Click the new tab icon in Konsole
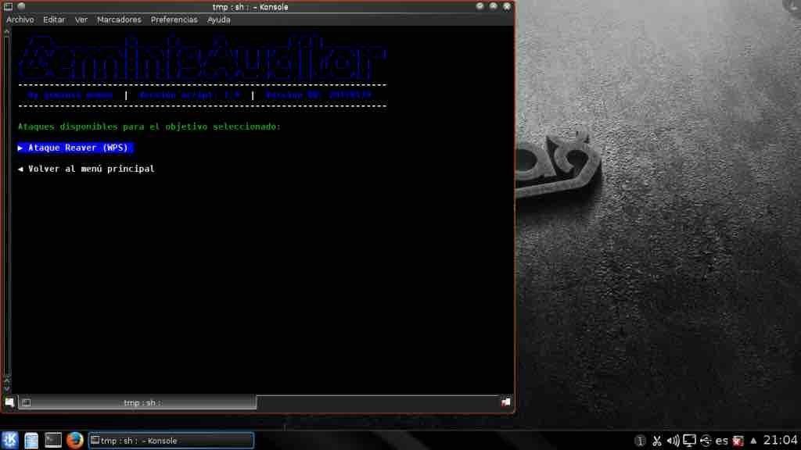The image size is (801, 450). coord(9,402)
